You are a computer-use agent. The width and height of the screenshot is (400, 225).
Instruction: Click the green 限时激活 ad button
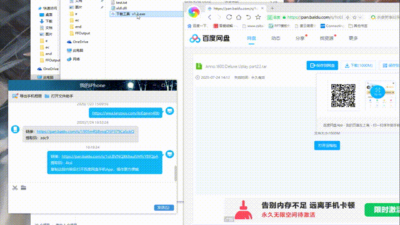pos(382,210)
